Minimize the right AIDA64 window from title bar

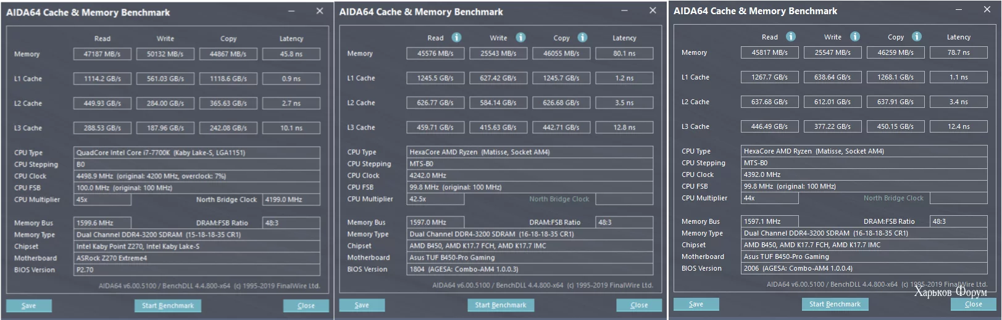click(x=958, y=9)
